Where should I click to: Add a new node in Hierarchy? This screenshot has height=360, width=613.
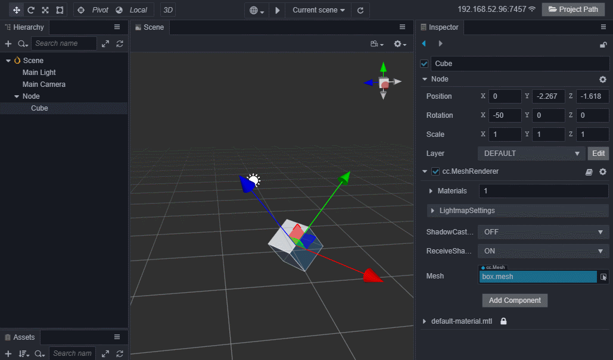[8, 43]
